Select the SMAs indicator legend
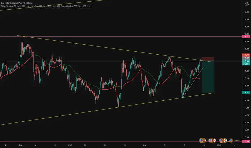Screen dimensions: 251x148 tap(46, 6)
